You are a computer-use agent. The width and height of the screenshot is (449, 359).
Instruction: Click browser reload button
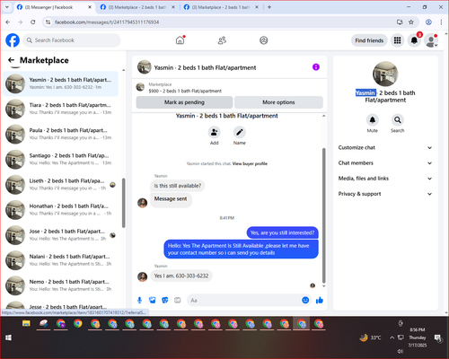(x=33, y=22)
